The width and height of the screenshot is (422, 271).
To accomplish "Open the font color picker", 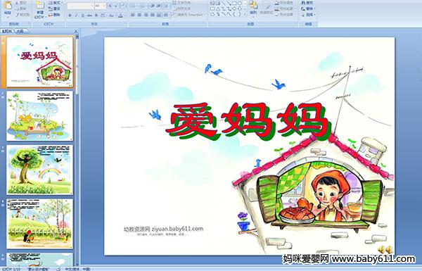I will pos(120,15).
